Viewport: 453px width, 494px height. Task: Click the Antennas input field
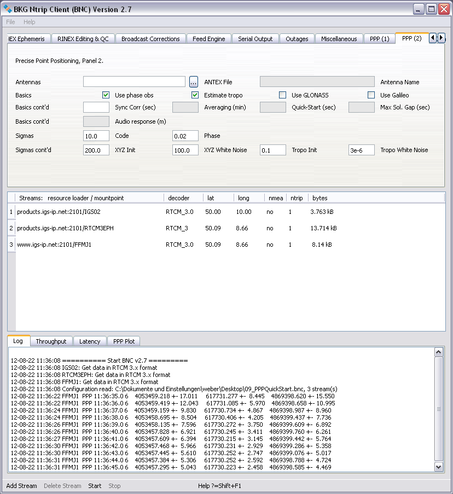134,82
